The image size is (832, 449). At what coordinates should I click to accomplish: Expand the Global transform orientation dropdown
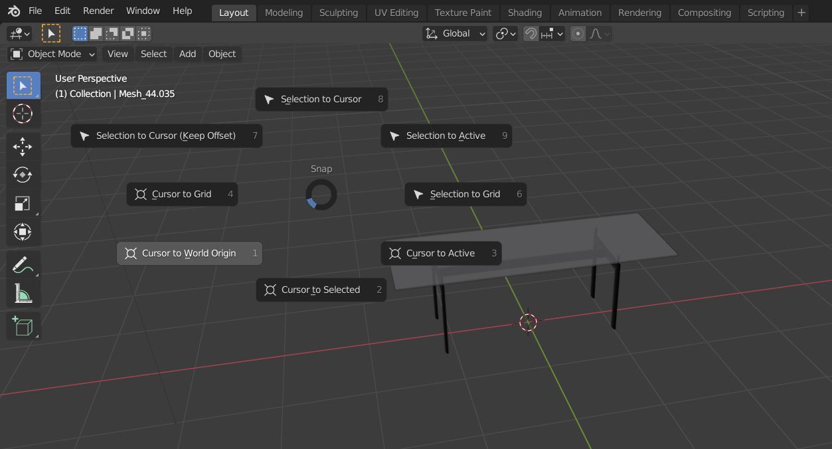coord(456,34)
